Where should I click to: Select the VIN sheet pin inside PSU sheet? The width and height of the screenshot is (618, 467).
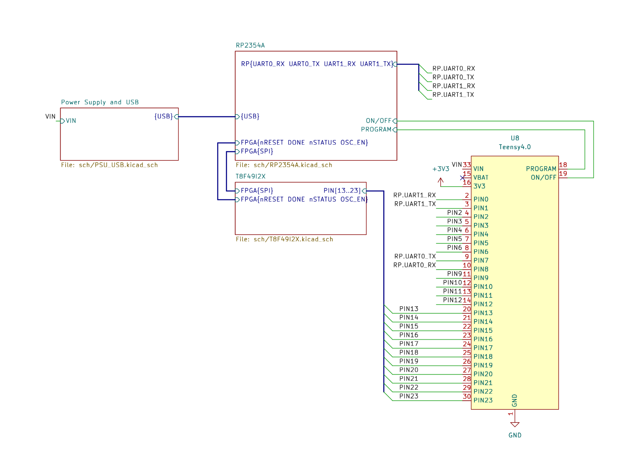tap(68, 121)
